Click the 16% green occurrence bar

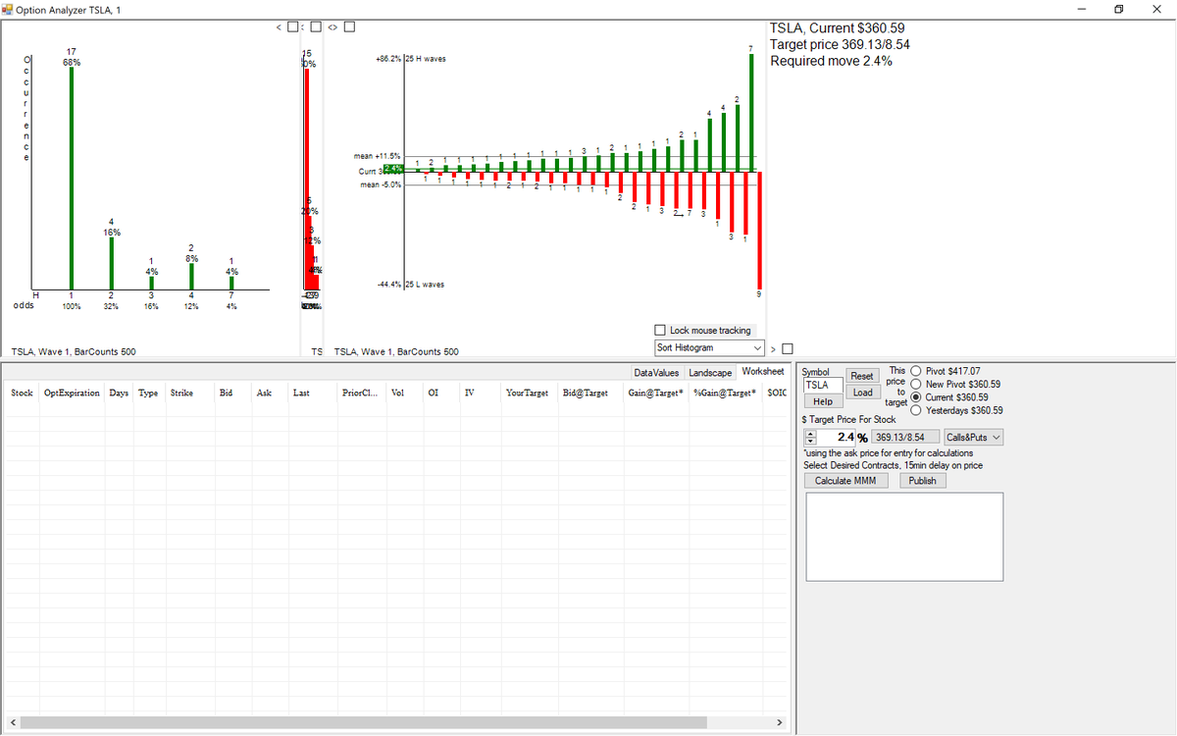111,263
